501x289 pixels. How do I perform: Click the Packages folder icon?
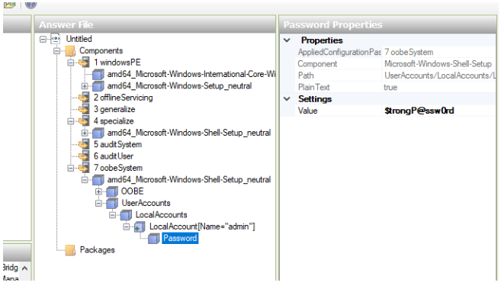click(70, 250)
